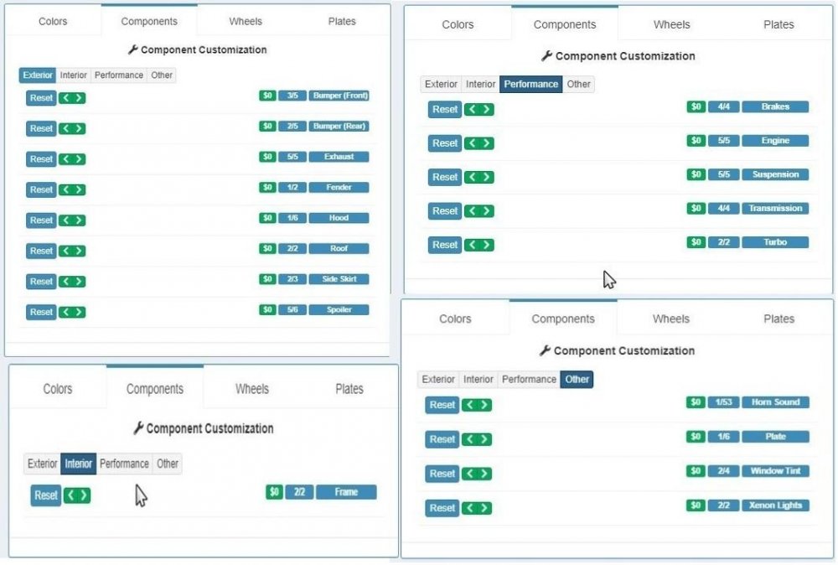This screenshot has width=838, height=565.
Task: Click the Bumper (Rear) label badge
Action: [339, 126]
